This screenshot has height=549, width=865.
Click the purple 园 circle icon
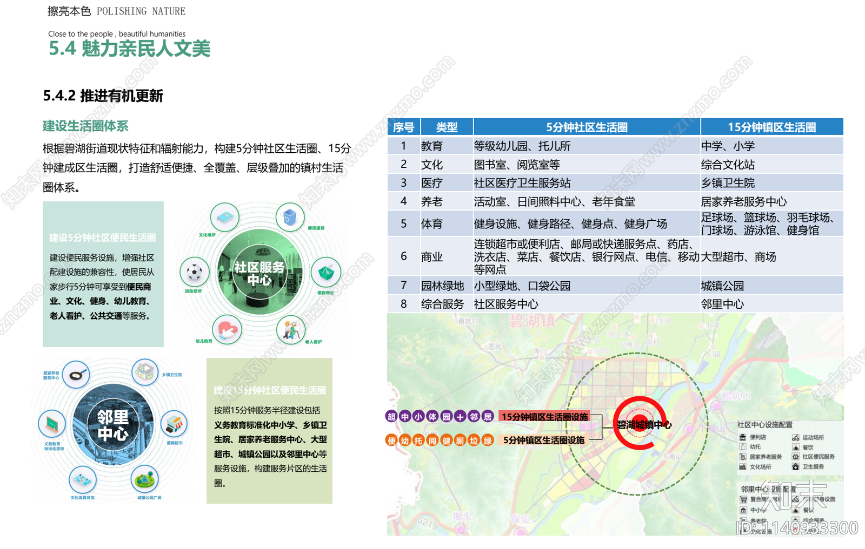pyautogui.click(x=446, y=416)
